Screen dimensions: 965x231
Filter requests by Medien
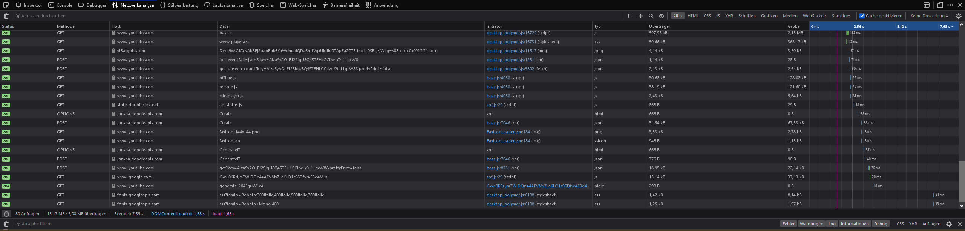point(790,16)
